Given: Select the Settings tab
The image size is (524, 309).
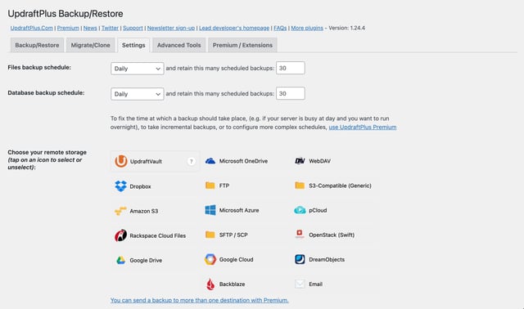Looking at the screenshot, I should 133,45.
